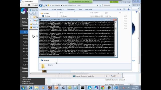161x90 pixels.
Task: Reload the Chrome page
Action: click(x=29, y=5)
